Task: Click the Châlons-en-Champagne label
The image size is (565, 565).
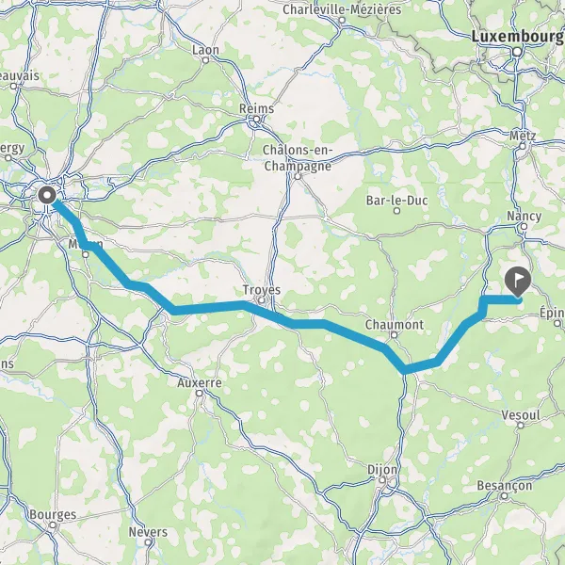Action: (298, 158)
